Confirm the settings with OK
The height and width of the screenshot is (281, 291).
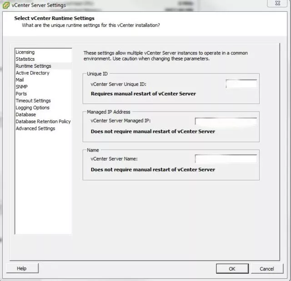(232, 269)
